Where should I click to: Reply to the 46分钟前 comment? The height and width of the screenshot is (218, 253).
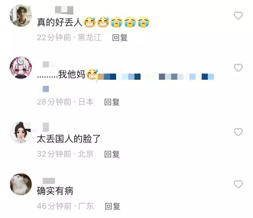[x=112, y=206]
